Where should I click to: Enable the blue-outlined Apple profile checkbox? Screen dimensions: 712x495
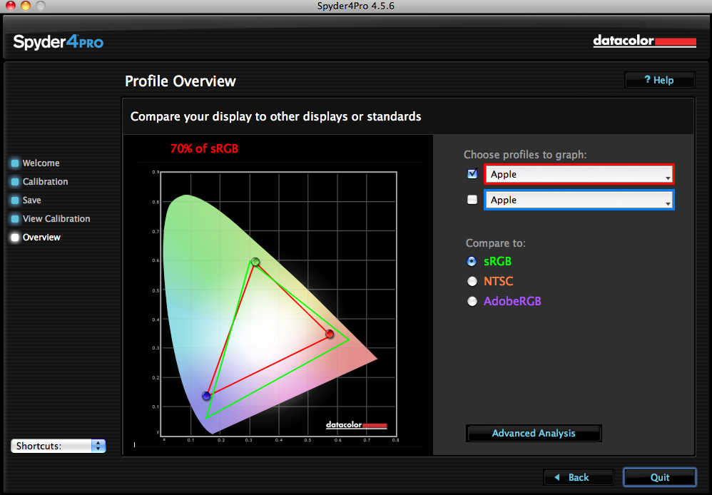tap(472, 200)
